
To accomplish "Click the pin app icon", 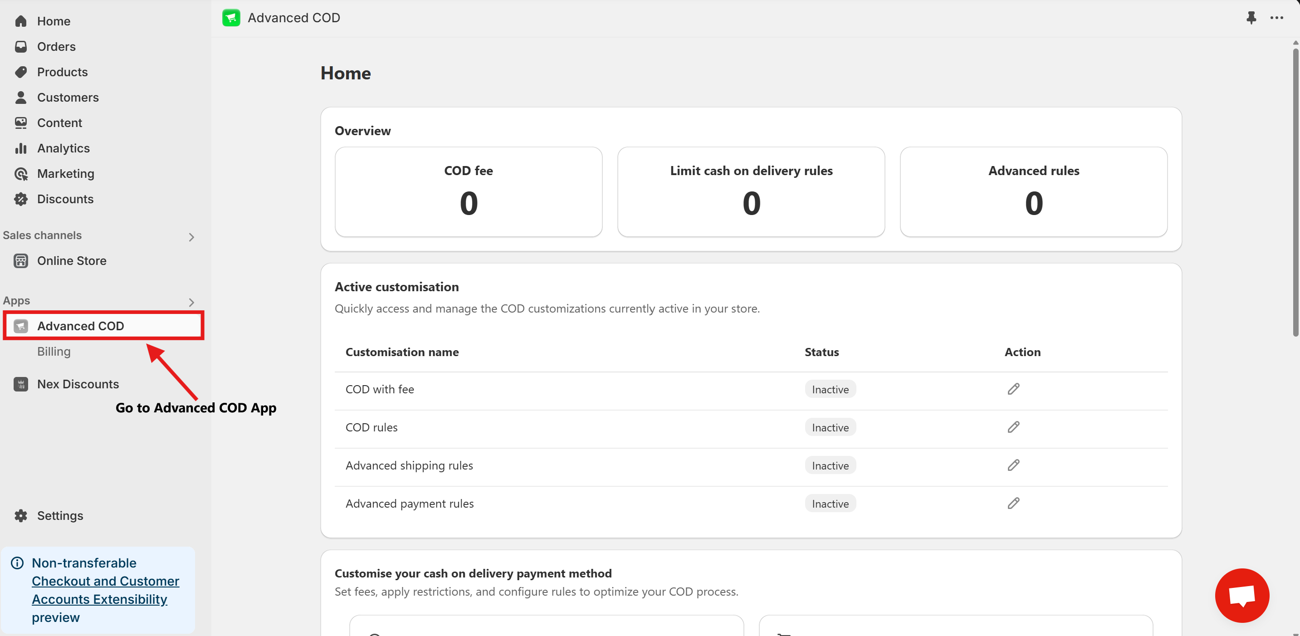I will click(1251, 18).
